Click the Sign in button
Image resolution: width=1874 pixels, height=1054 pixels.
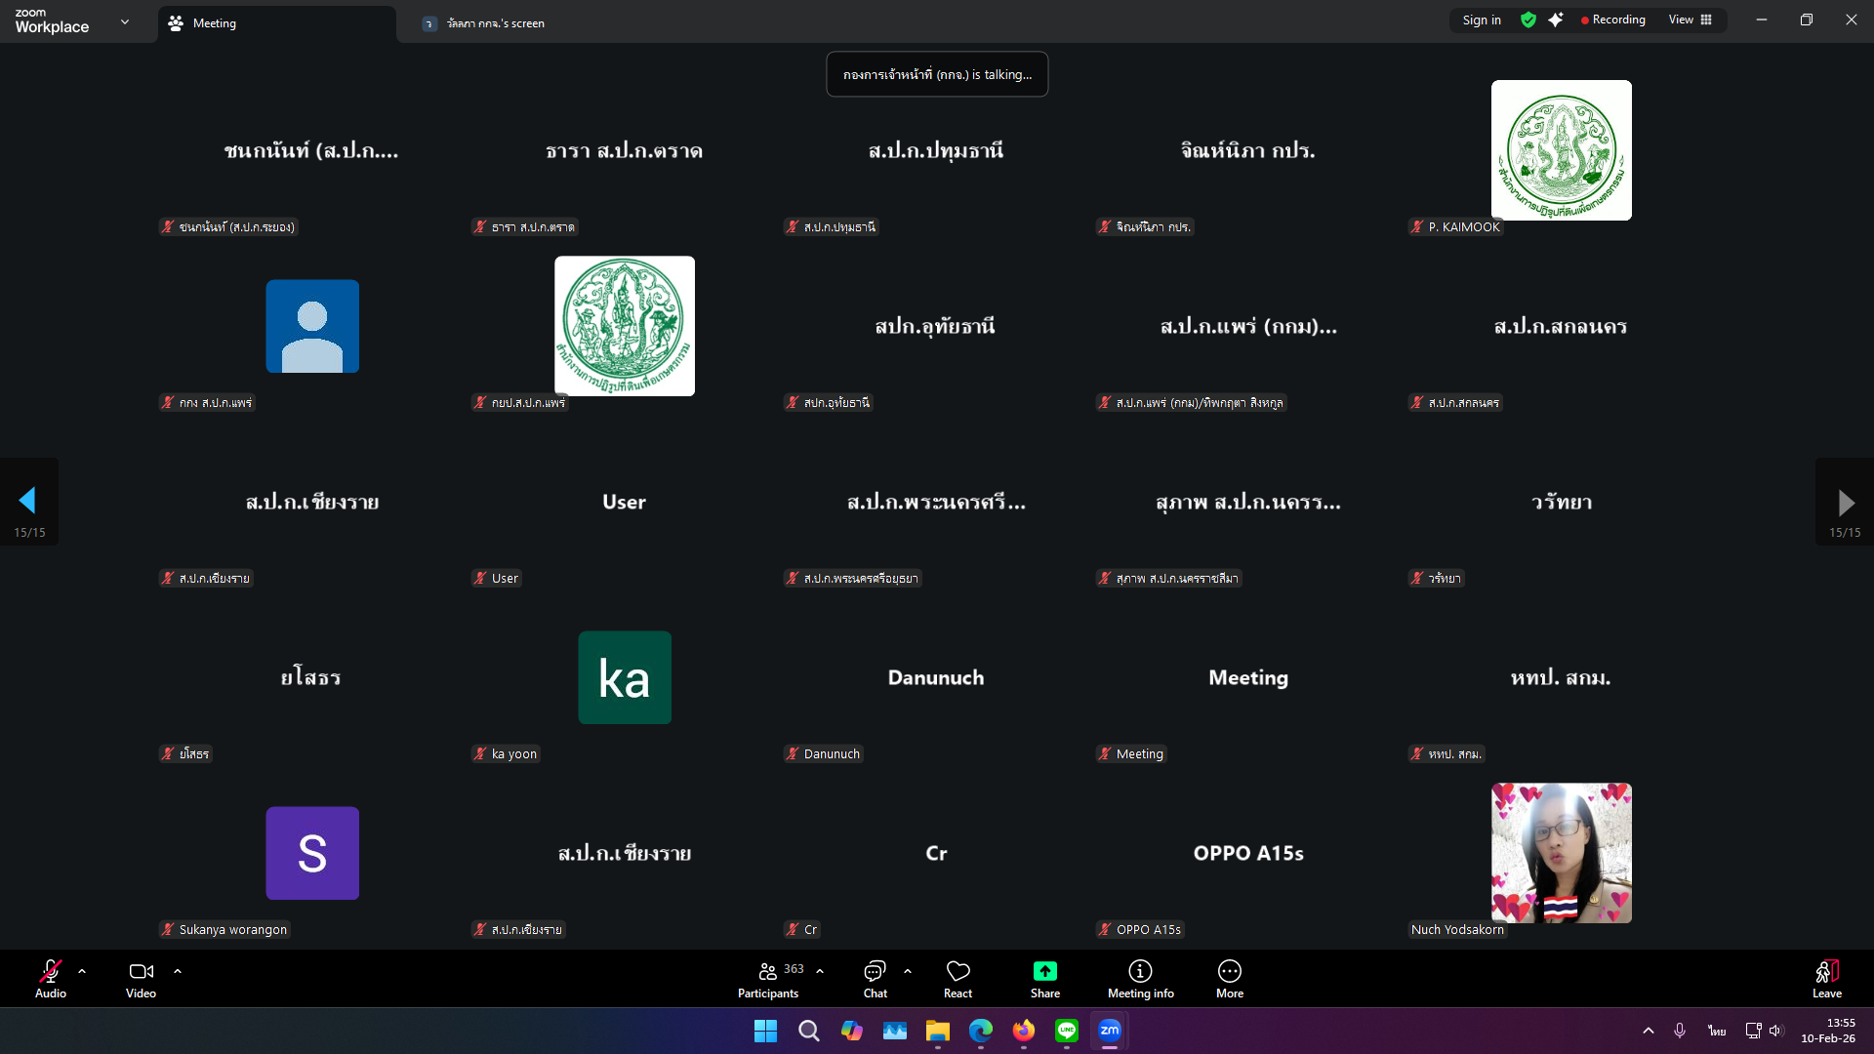[1482, 20]
